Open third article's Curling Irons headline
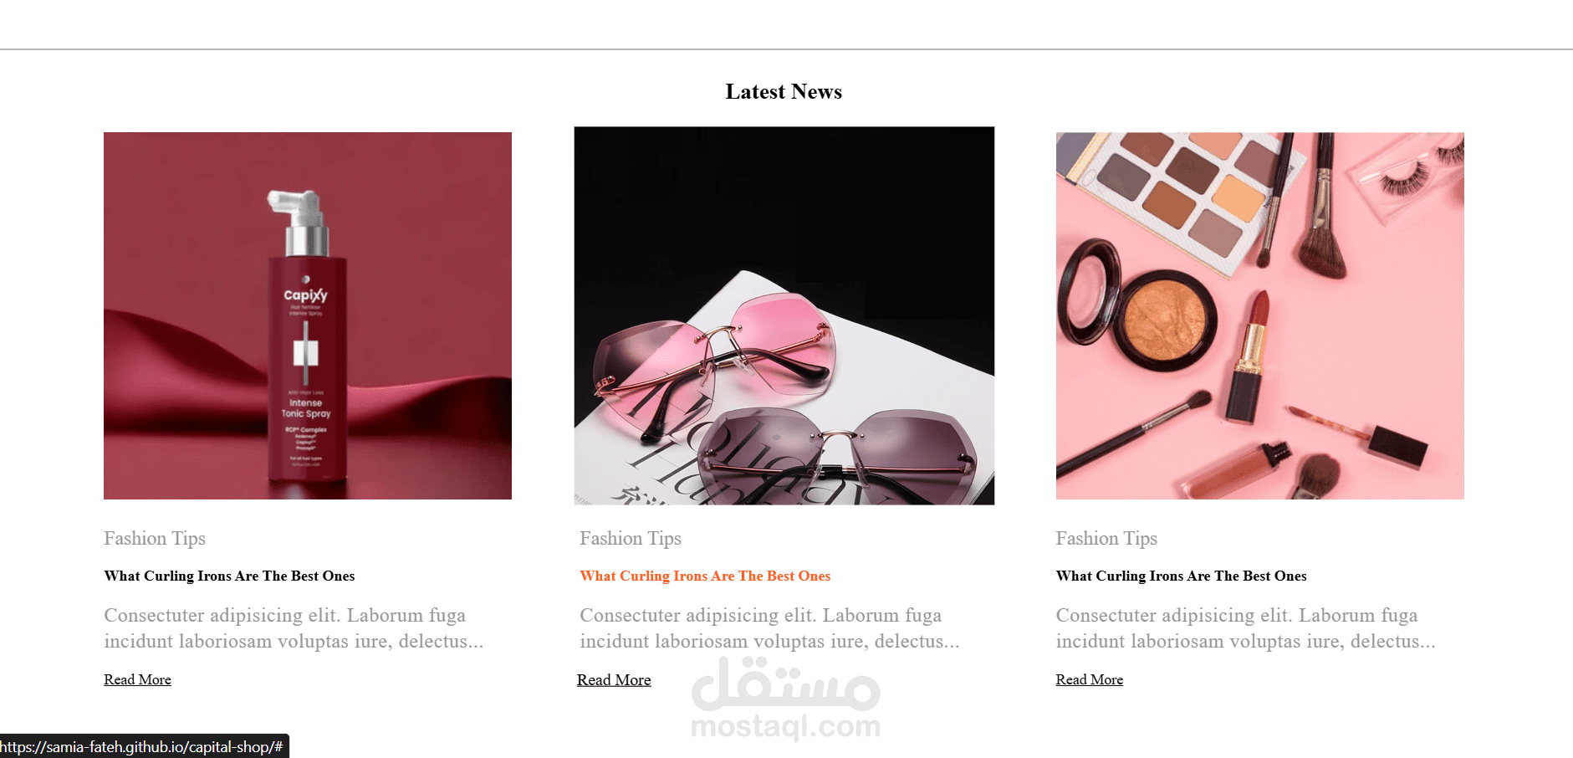This screenshot has height=758, width=1573. coord(1181,576)
